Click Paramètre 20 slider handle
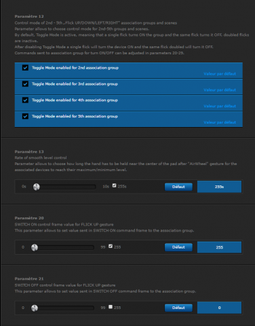 pyautogui.click(x=35, y=247)
